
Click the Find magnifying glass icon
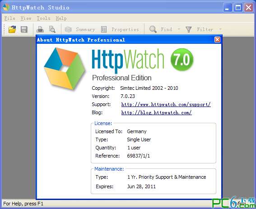(x=153, y=29)
